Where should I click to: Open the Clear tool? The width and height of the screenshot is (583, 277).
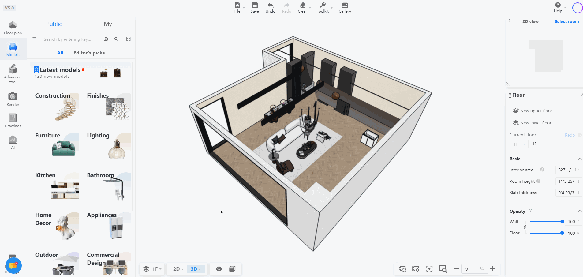pyautogui.click(x=302, y=8)
